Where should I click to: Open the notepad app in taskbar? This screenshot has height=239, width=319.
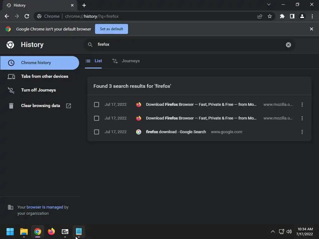pyautogui.click(x=79, y=232)
